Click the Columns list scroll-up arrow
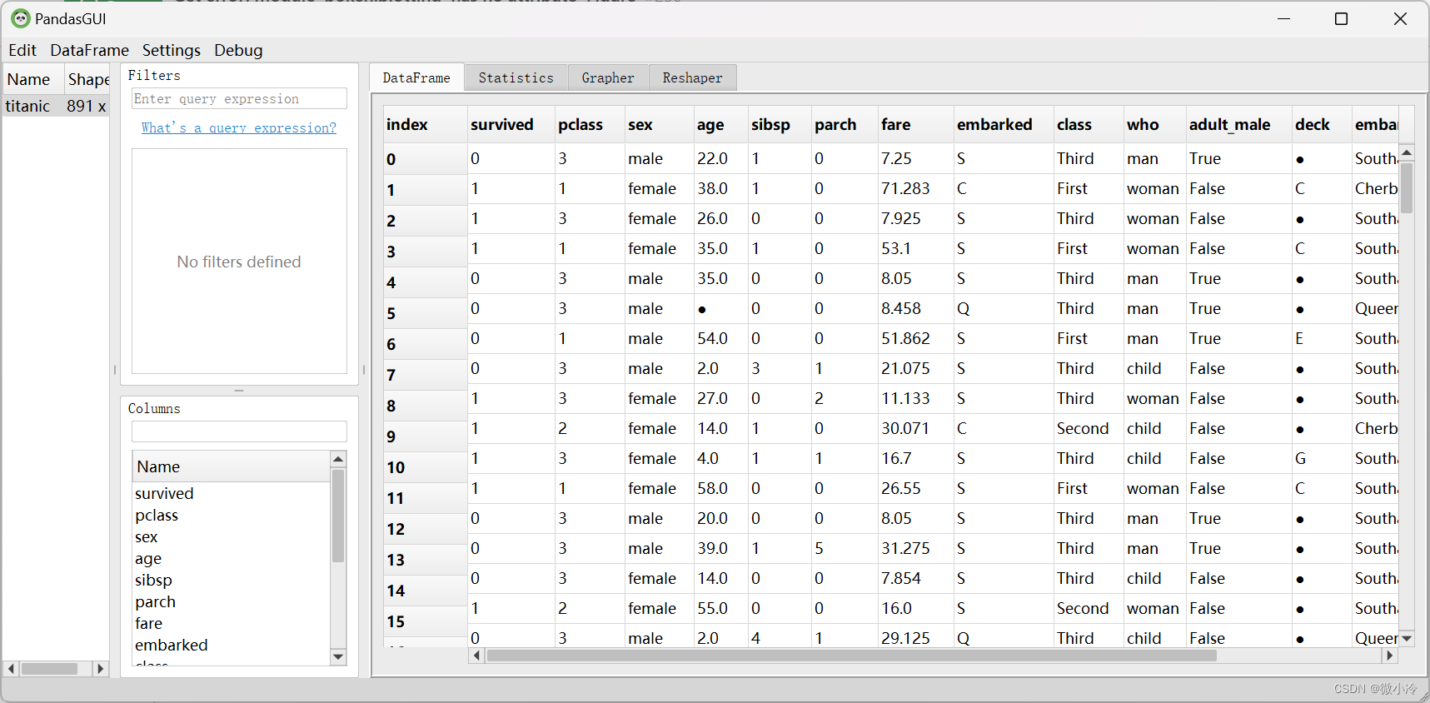 tap(338, 459)
